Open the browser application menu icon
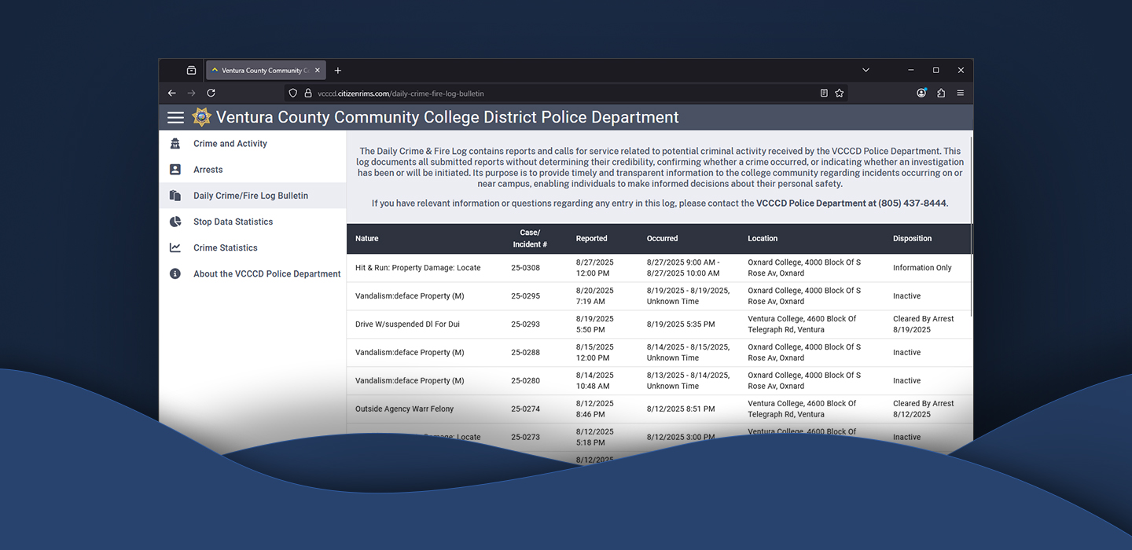The image size is (1132, 550). [x=961, y=93]
